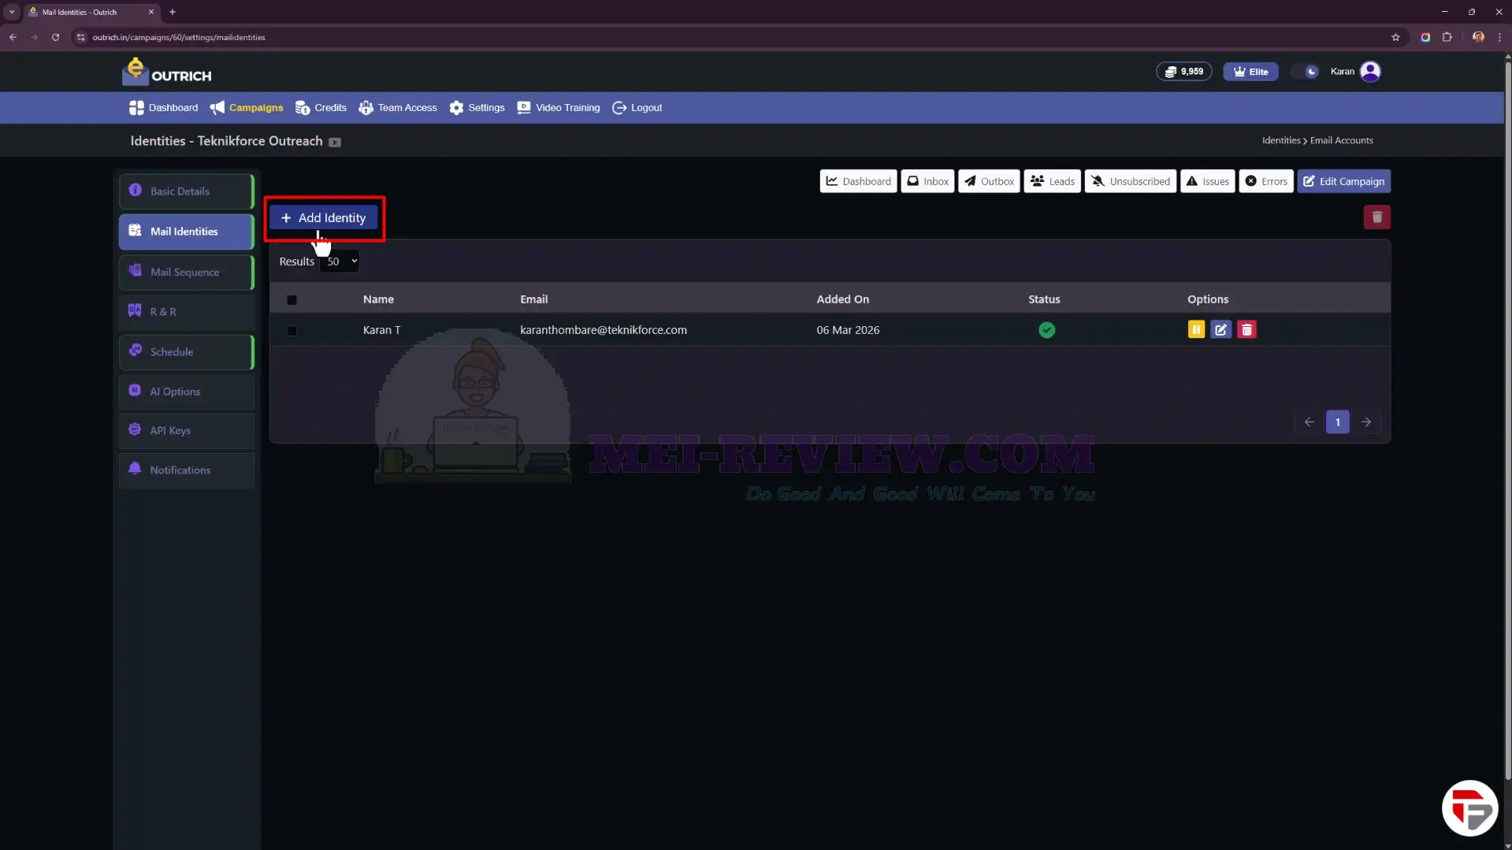Click the bulk delete trash button

point(1376,217)
